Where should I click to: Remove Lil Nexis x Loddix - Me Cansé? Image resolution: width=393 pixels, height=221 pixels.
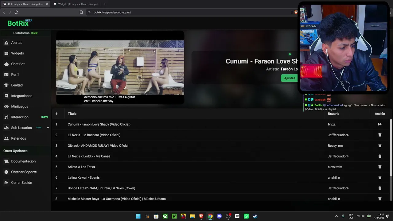tap(380, 156)
